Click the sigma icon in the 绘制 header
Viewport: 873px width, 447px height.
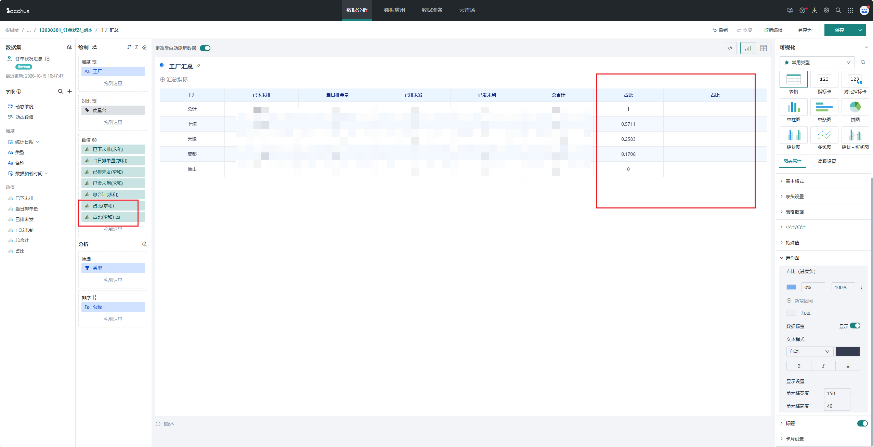136,47
